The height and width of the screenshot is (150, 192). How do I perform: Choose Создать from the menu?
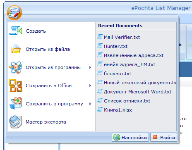[x=51, y=31]
